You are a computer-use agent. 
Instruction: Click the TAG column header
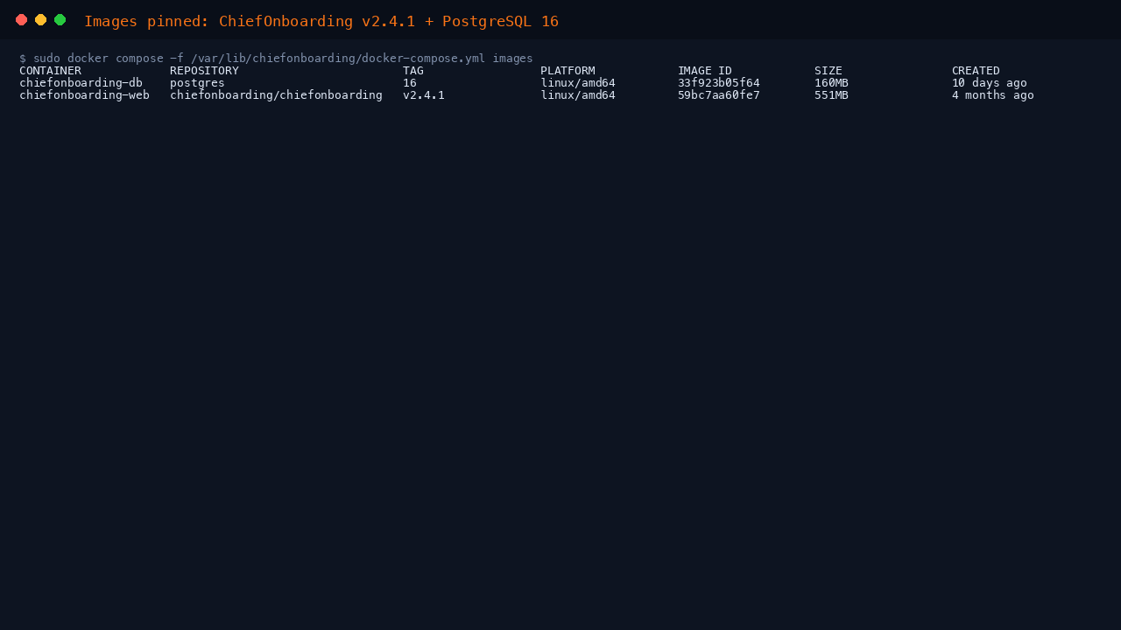pos(413,71)
